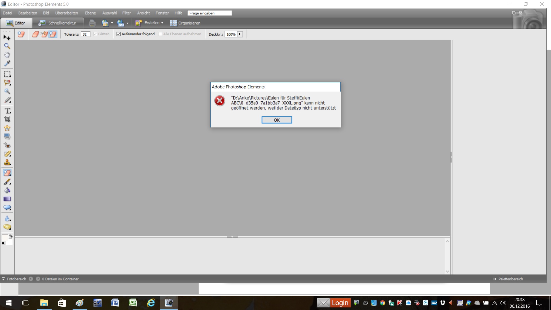Screen dimensions: 551x310
Task: Swap foreground and background colors
Action: coord(11,236)
